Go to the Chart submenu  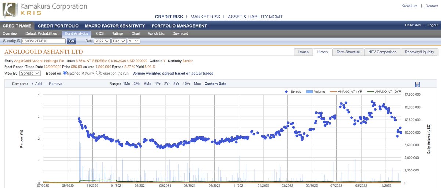136,33
